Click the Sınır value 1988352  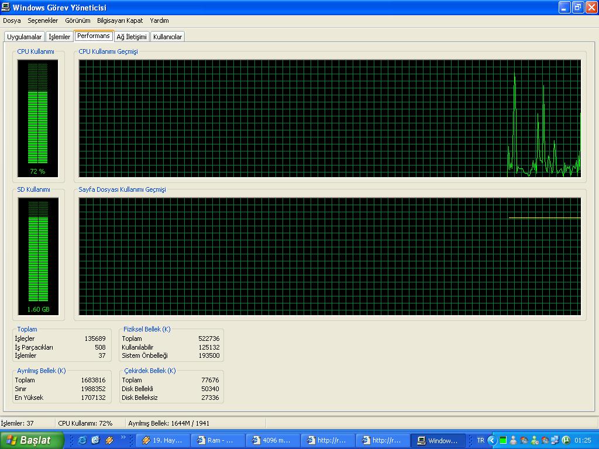click(x=93, y=389)
